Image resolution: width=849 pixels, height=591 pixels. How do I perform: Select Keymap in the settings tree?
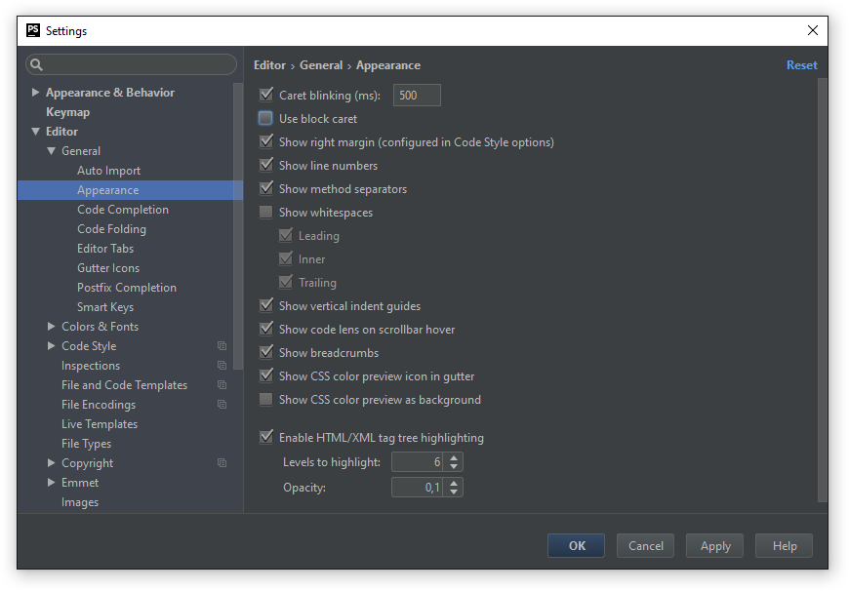pyautogui.click(x=67, y=112)
